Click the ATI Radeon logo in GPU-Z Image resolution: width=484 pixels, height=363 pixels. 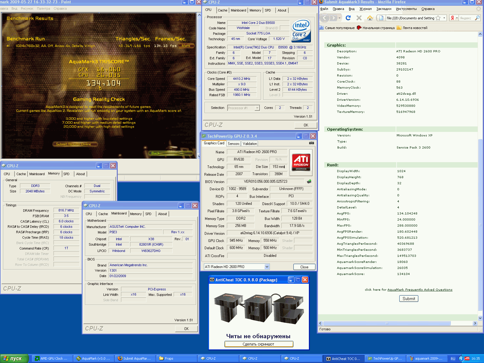[x=301, y=162]
